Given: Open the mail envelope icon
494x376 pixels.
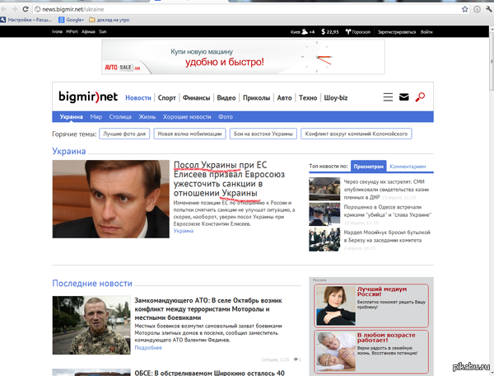Looking at the screenshot, I should click(404, 96).
